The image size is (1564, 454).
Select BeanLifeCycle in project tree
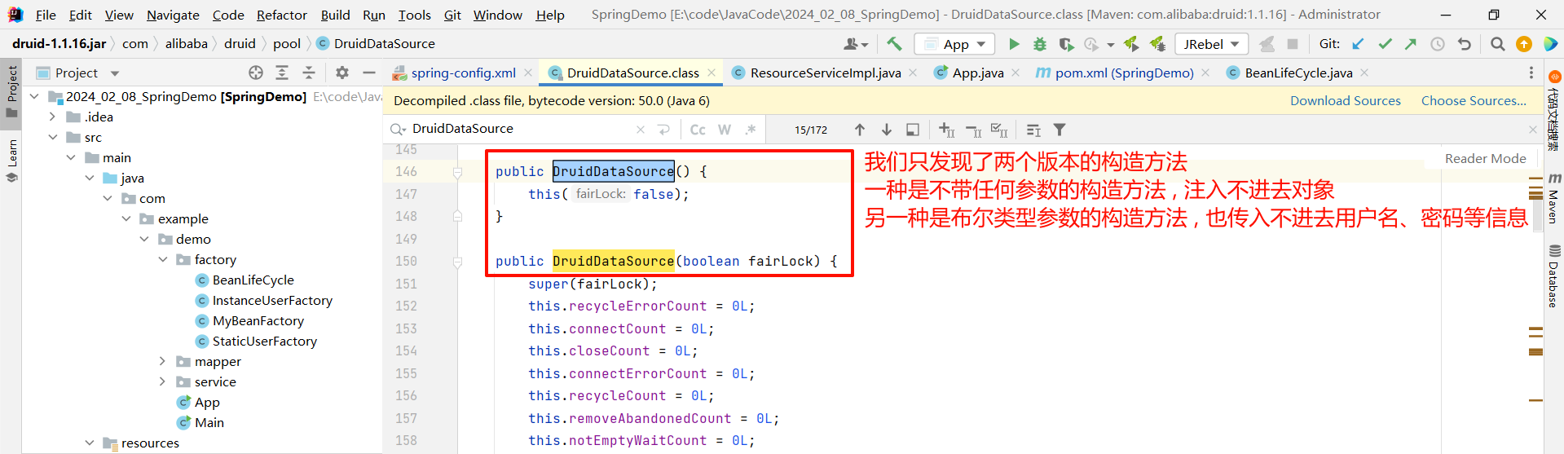point(253,280)
